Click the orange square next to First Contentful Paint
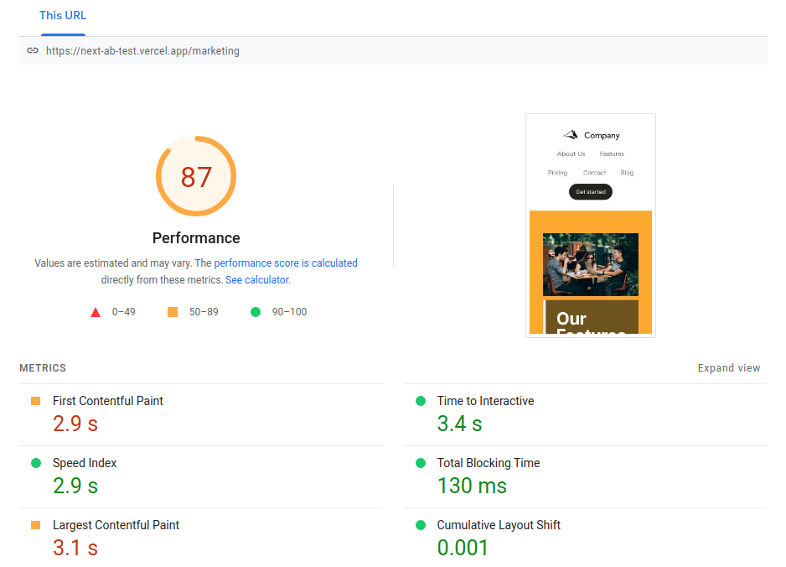 click(35, 401)
